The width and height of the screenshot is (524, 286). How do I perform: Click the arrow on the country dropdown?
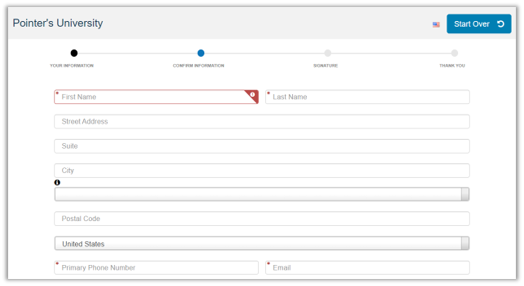pos(465,243)
